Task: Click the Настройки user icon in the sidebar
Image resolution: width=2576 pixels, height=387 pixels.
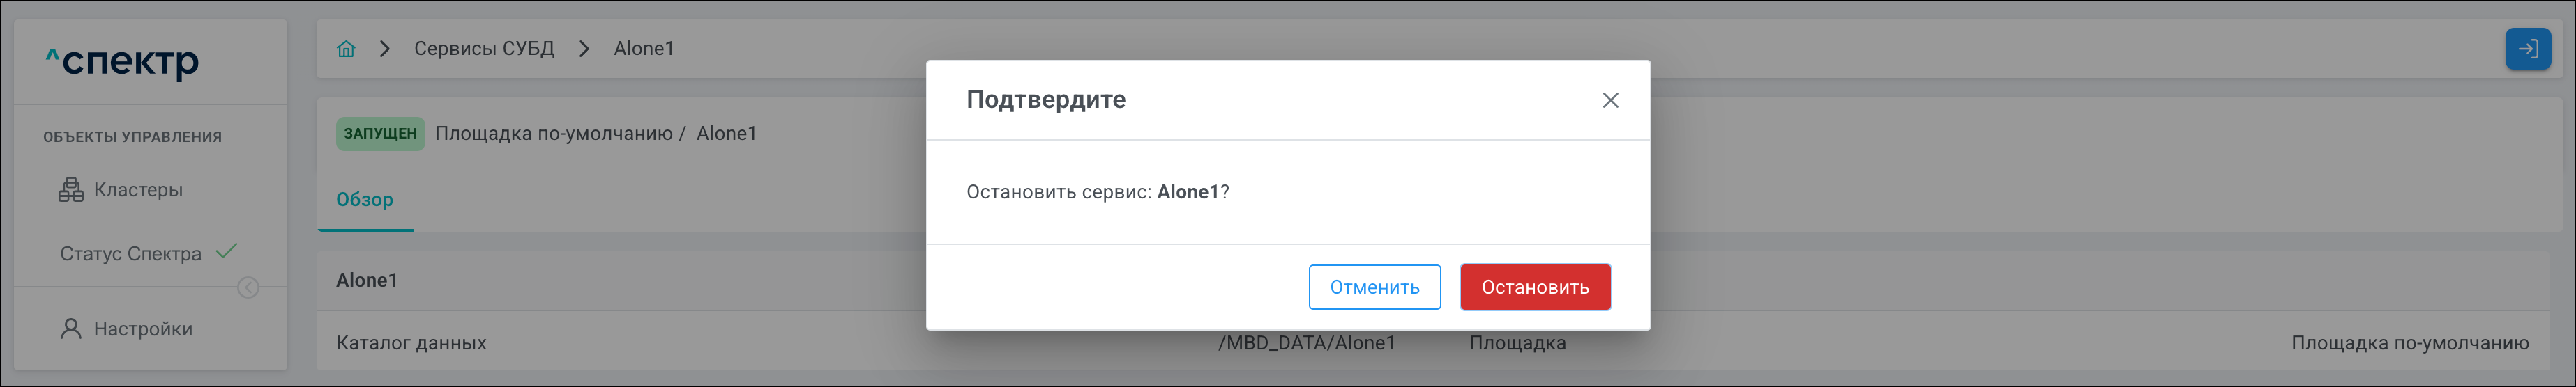Action: pos(71,329)
